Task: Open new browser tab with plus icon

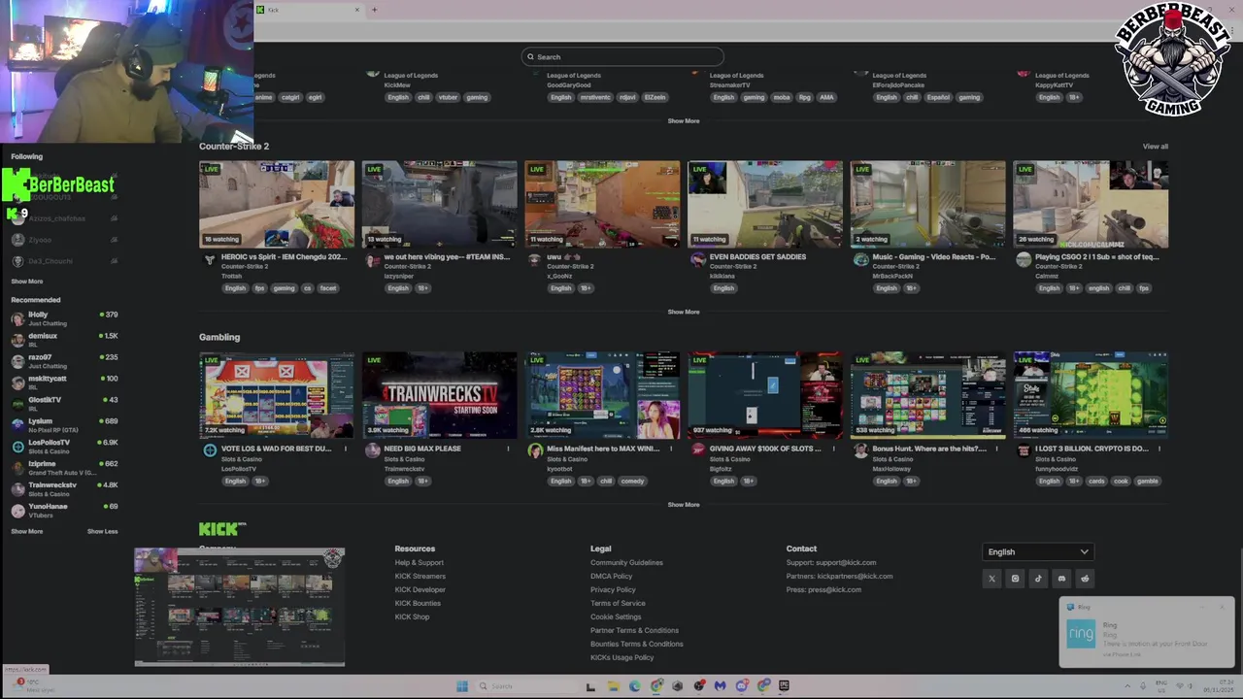Action: [374, 10]
